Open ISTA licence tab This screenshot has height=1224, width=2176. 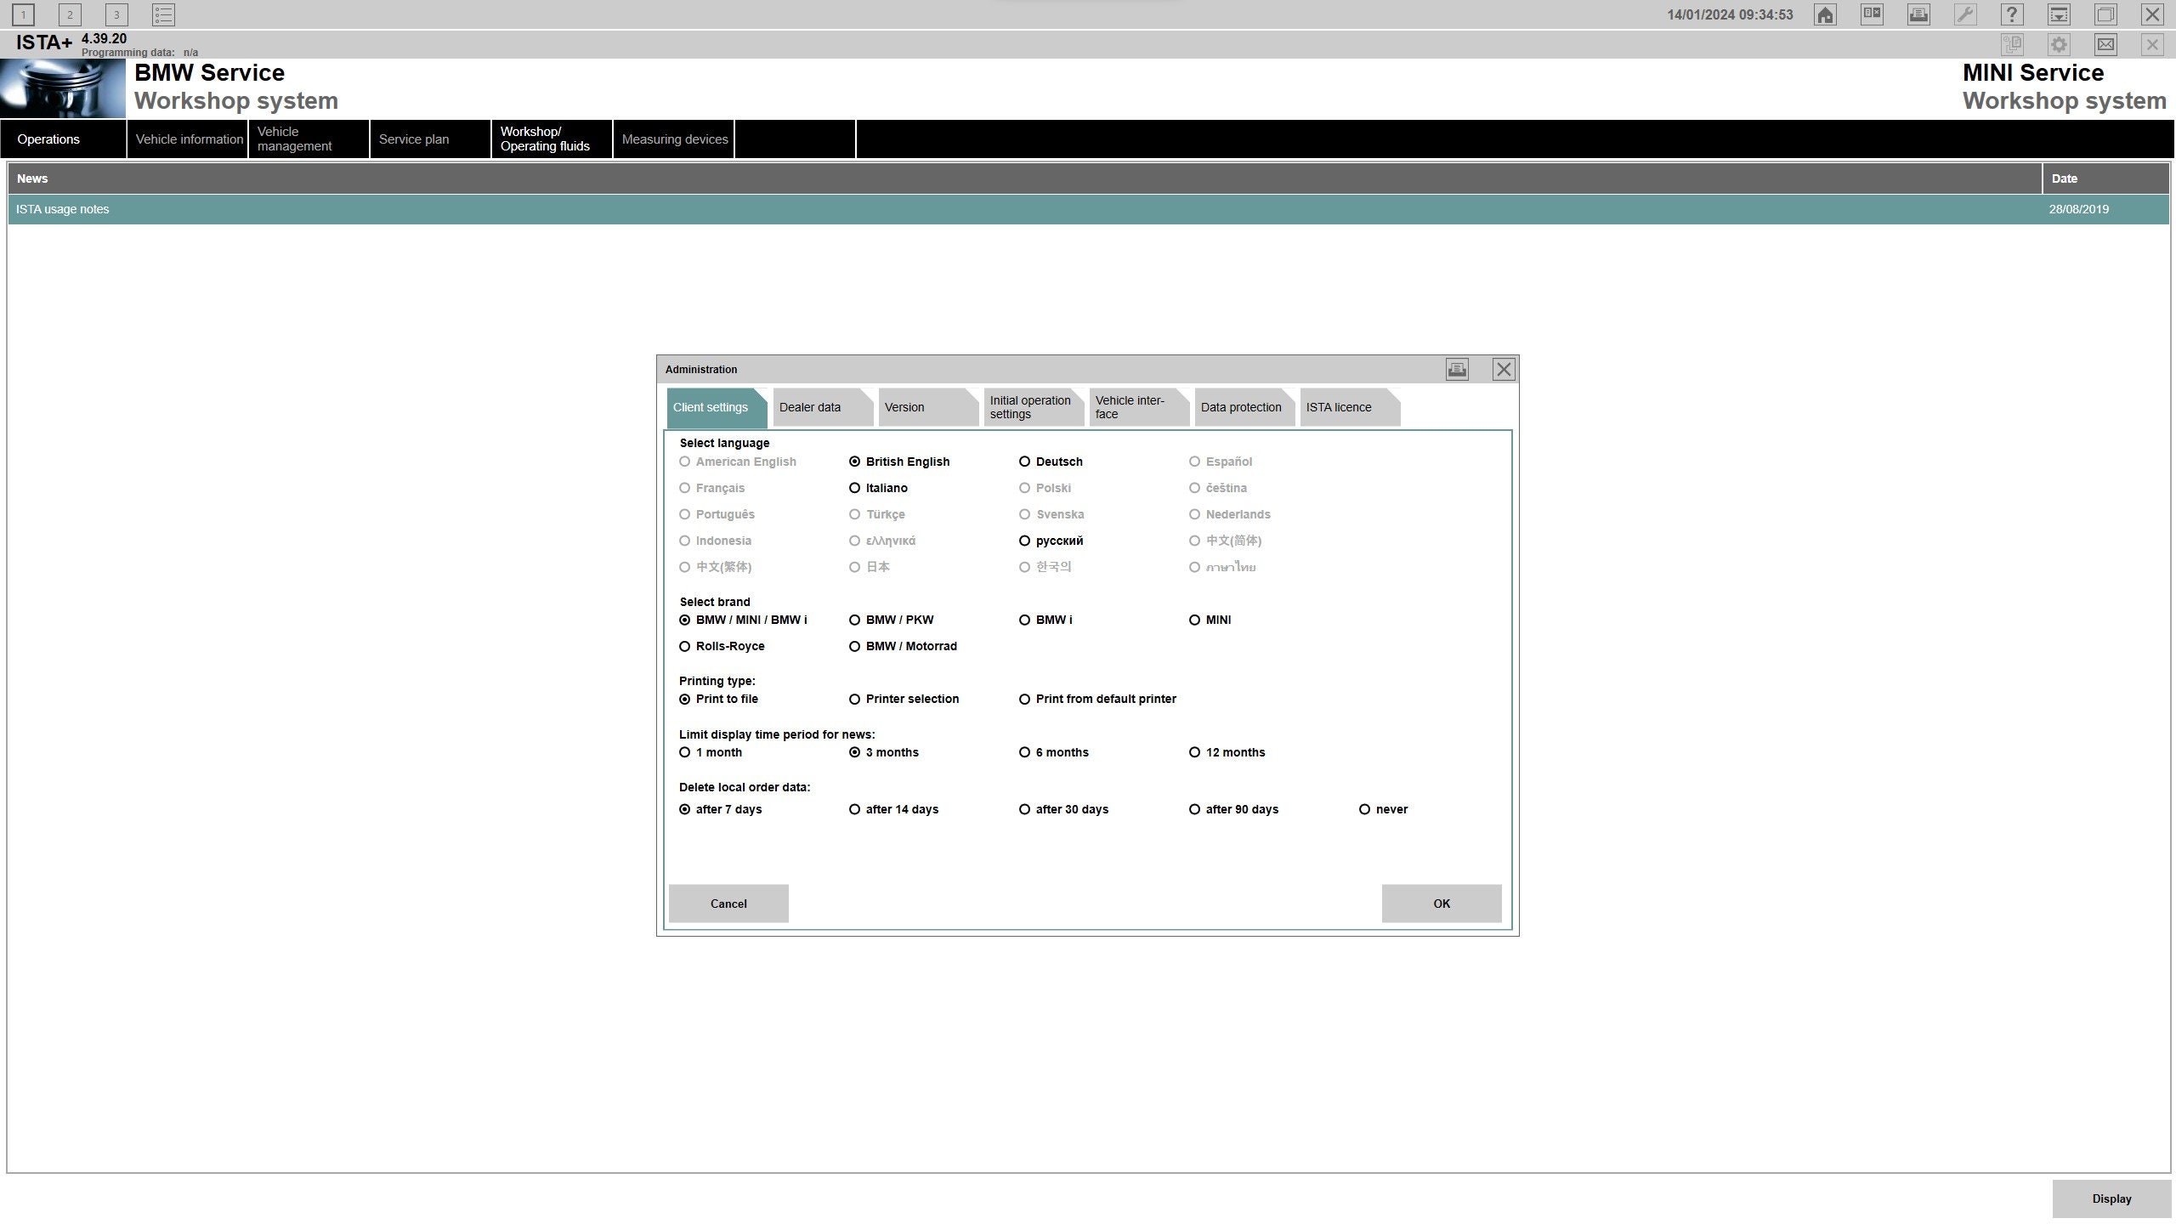pyautogui.click(x=1348, y=407)
